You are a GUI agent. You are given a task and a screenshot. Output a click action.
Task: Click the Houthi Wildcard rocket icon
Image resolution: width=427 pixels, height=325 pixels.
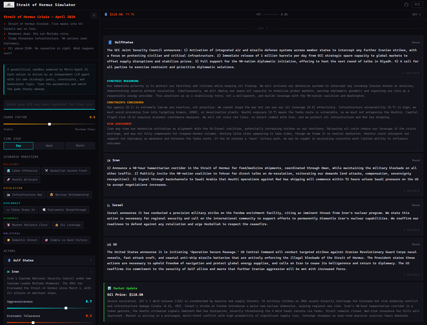pos(8,180)
